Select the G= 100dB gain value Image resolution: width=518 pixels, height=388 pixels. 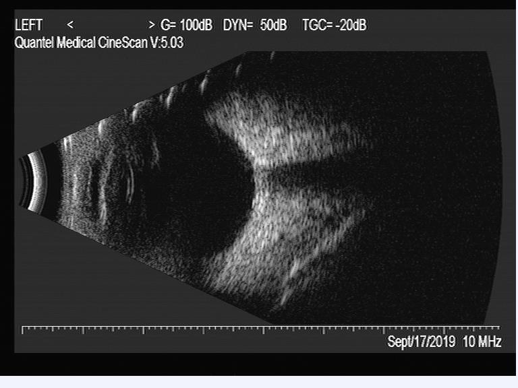click(x=186, y=25)
